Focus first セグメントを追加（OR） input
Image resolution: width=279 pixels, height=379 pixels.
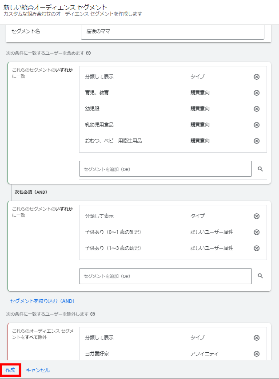(165, 169)
